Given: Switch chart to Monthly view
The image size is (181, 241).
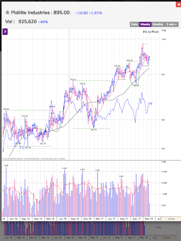Looking at the screenshot, I should pos(158,24).
